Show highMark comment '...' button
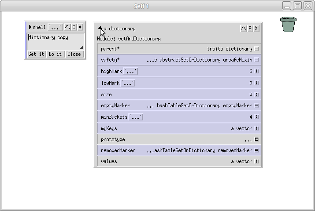The width and height of the screenshot is (315, 211). click(130, 71)
